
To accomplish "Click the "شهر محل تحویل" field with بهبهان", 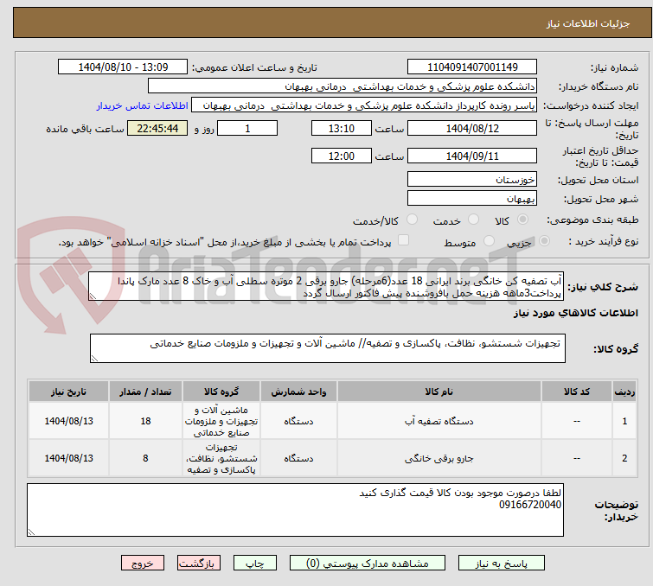I will [x=472, y=199].
